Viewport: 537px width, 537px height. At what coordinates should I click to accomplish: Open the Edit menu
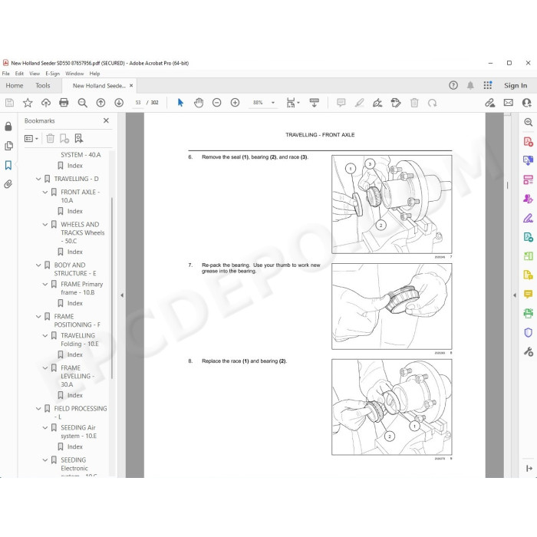(19, 74)
